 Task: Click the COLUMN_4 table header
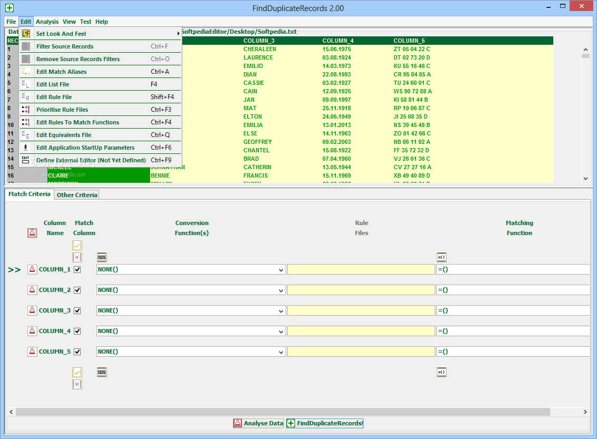click(x=338, y=41)
